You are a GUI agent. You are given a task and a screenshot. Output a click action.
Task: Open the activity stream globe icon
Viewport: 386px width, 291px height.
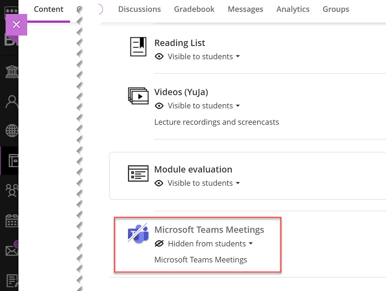(x=12, y=131)
